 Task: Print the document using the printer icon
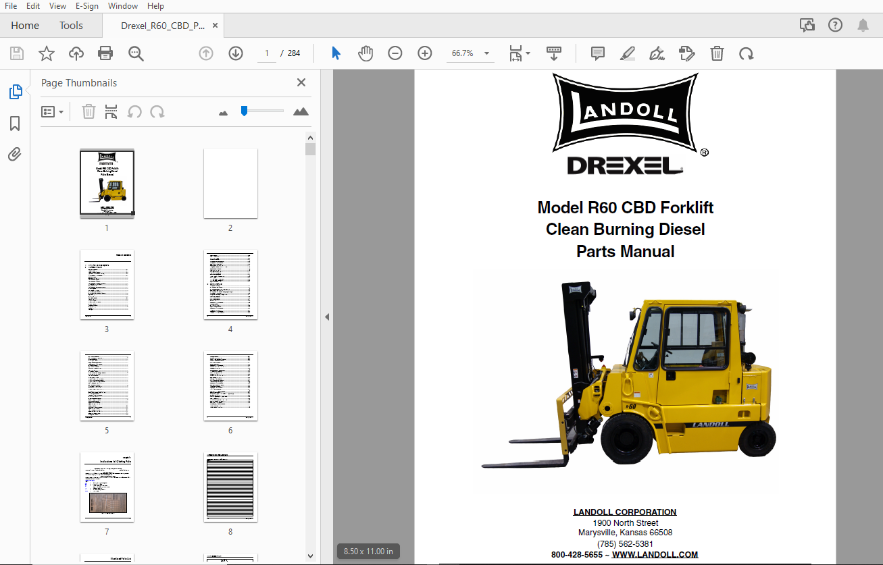point(105,53)
